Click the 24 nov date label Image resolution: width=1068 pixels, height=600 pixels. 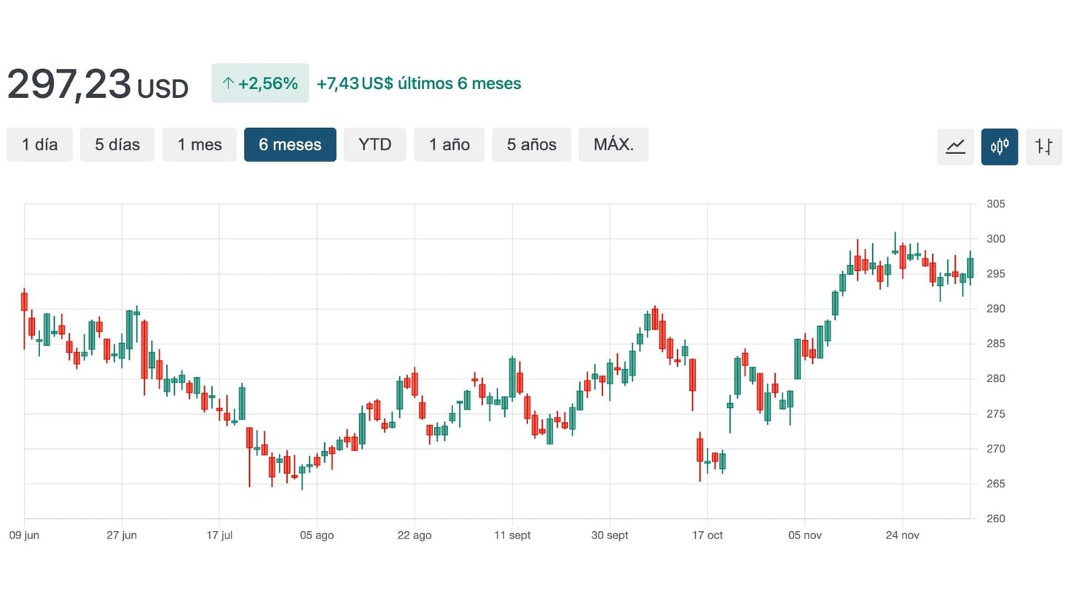click(903, 536)
